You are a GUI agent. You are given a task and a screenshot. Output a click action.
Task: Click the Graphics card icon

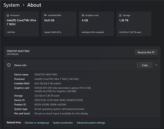(x=83, y=15)
